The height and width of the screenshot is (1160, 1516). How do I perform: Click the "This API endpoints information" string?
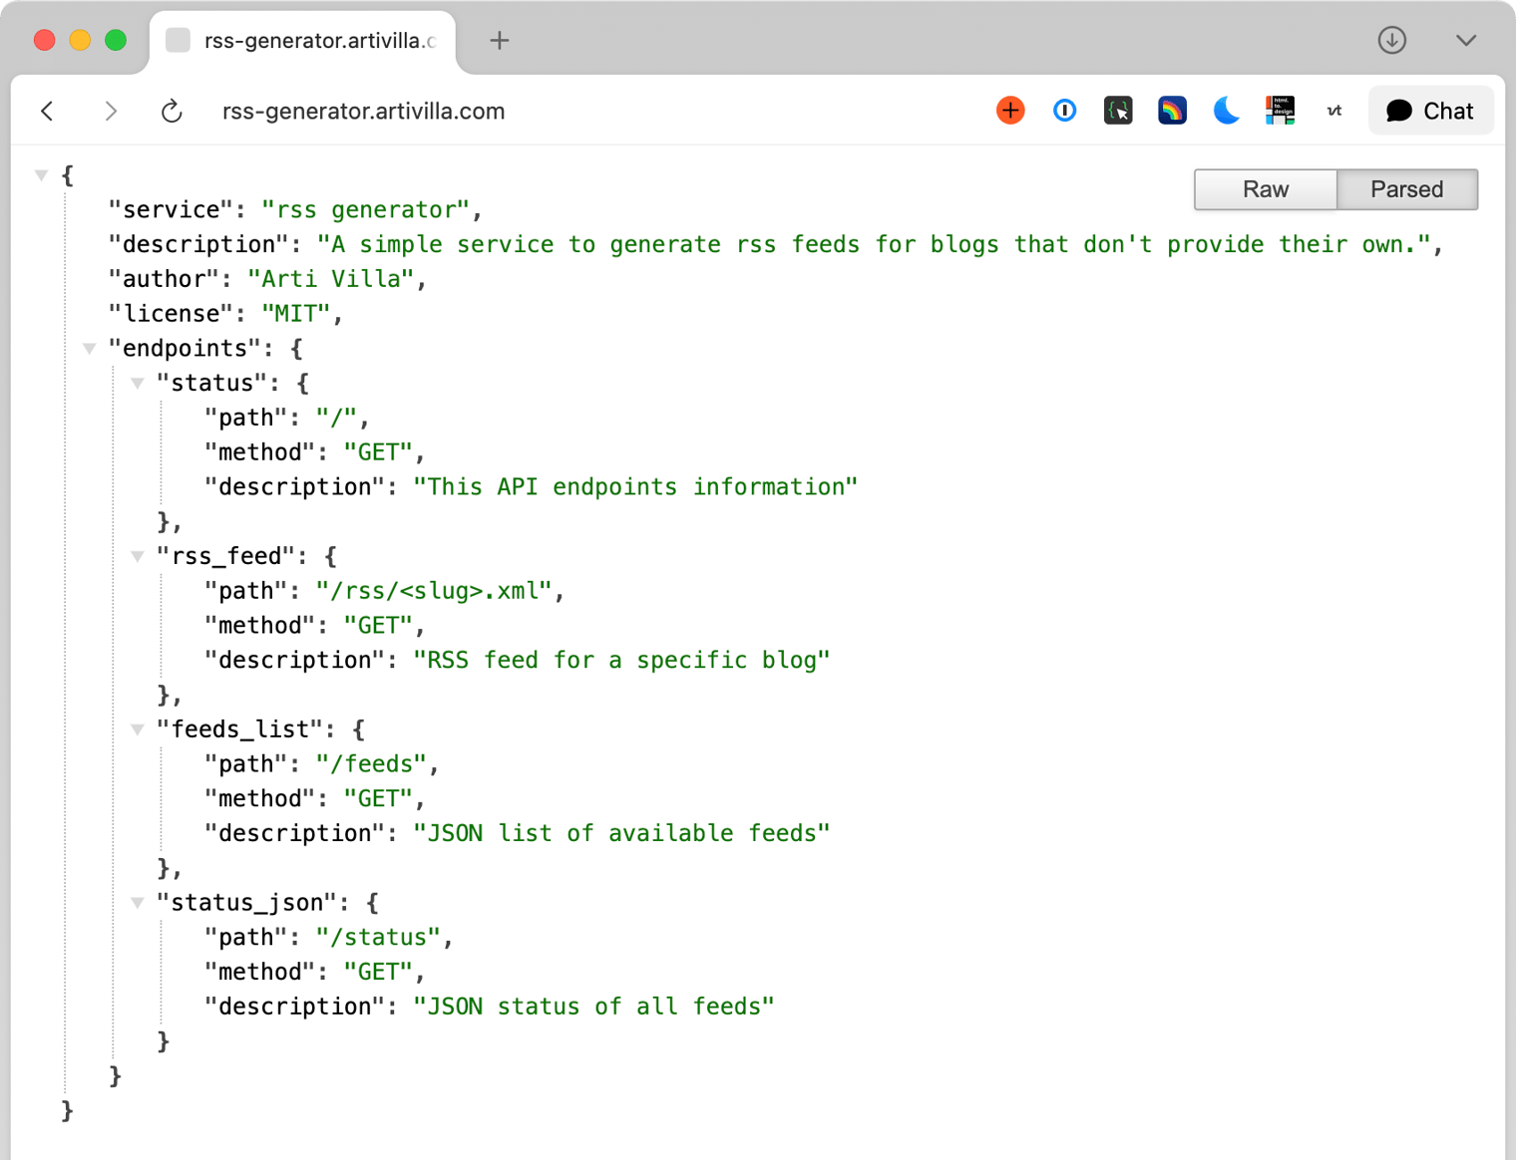tap(636, 487)
